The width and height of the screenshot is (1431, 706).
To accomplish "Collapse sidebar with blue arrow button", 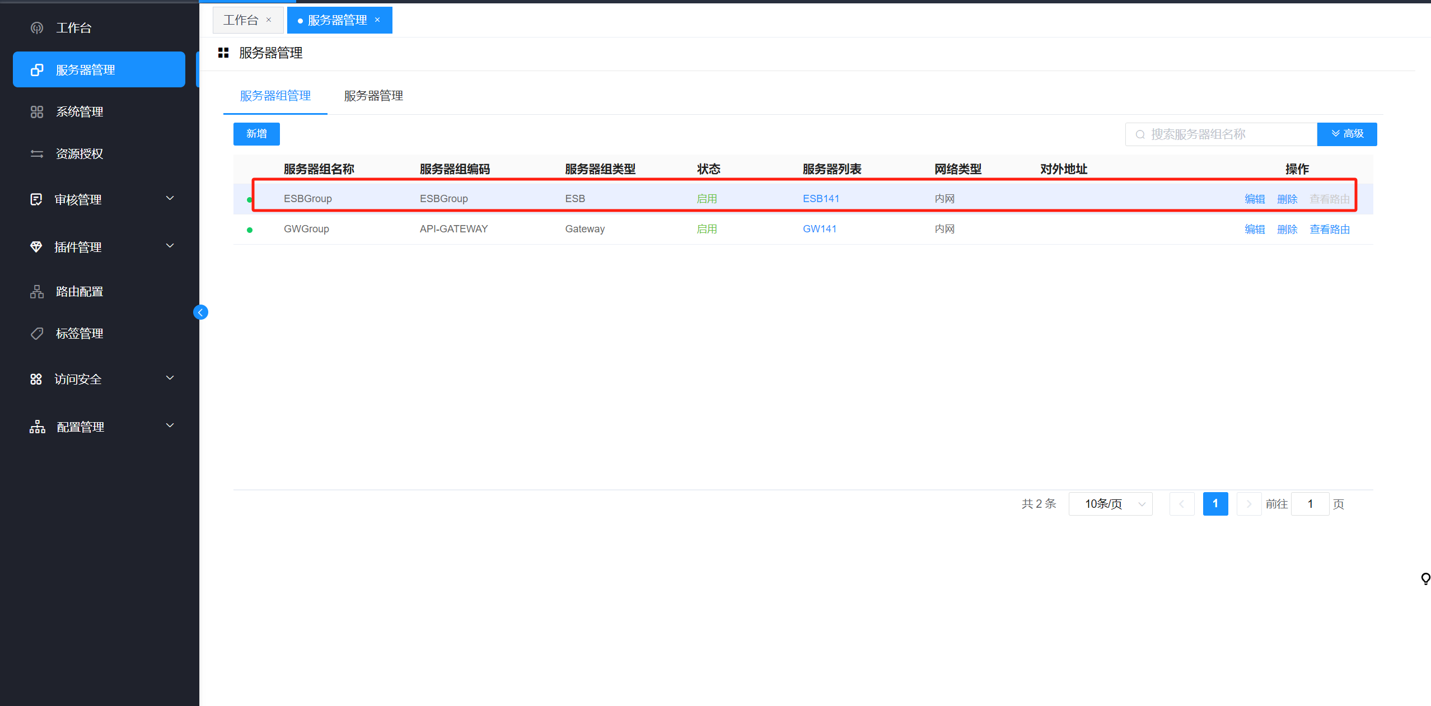I will [200, 312].
